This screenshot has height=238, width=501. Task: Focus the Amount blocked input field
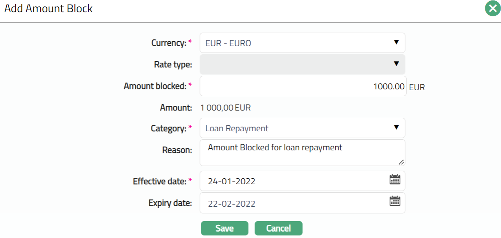302,86
